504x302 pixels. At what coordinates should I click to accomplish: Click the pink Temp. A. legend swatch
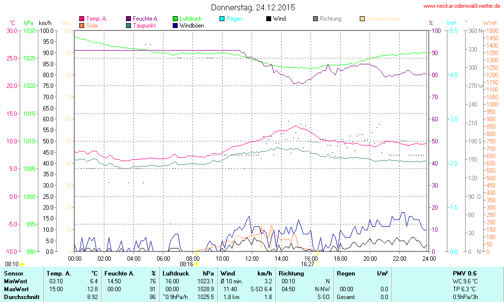point(82,19)
